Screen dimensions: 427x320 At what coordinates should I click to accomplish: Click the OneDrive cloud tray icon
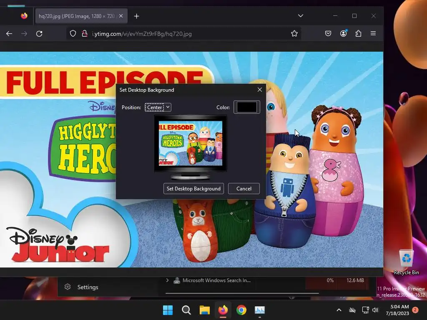352,310
